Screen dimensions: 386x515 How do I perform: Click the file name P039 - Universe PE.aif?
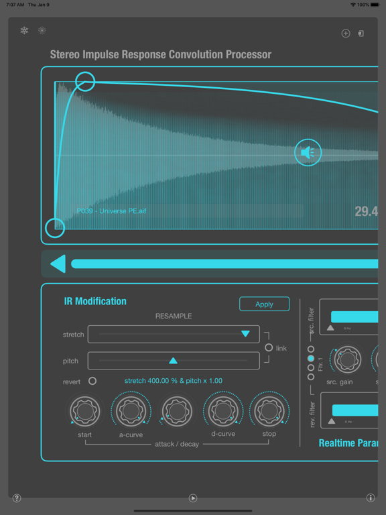[x=111, y=211]
